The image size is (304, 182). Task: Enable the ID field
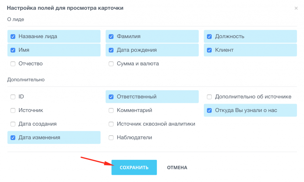[x=13, y=97]
